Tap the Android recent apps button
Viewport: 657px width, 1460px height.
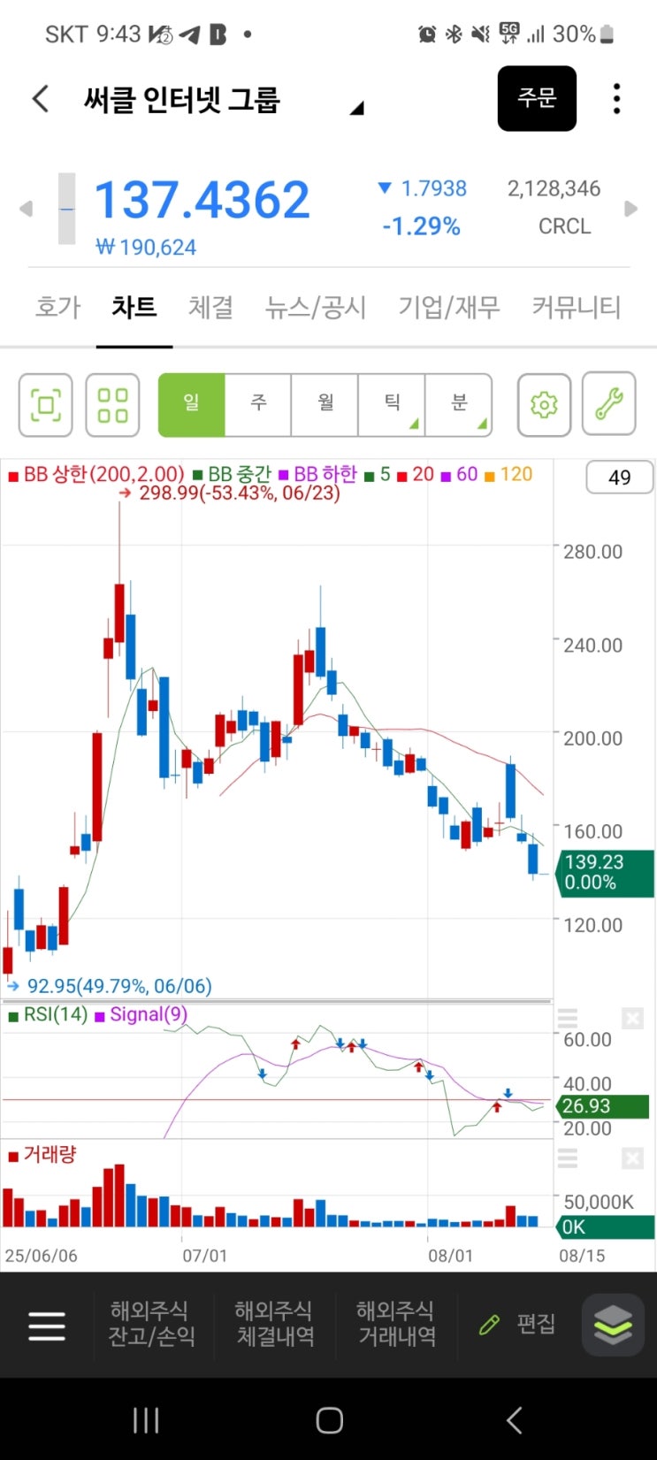click(146, 1420)
